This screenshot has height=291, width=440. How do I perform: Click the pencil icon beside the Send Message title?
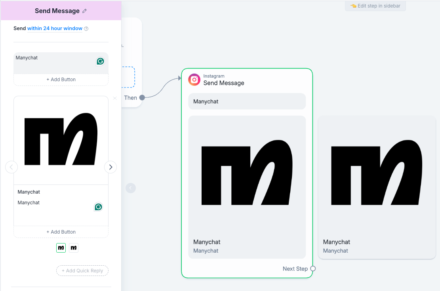tap(84, 11)
